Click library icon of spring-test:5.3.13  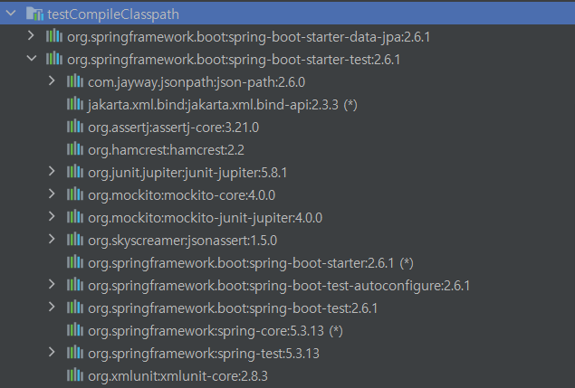(x=75, y=353)
